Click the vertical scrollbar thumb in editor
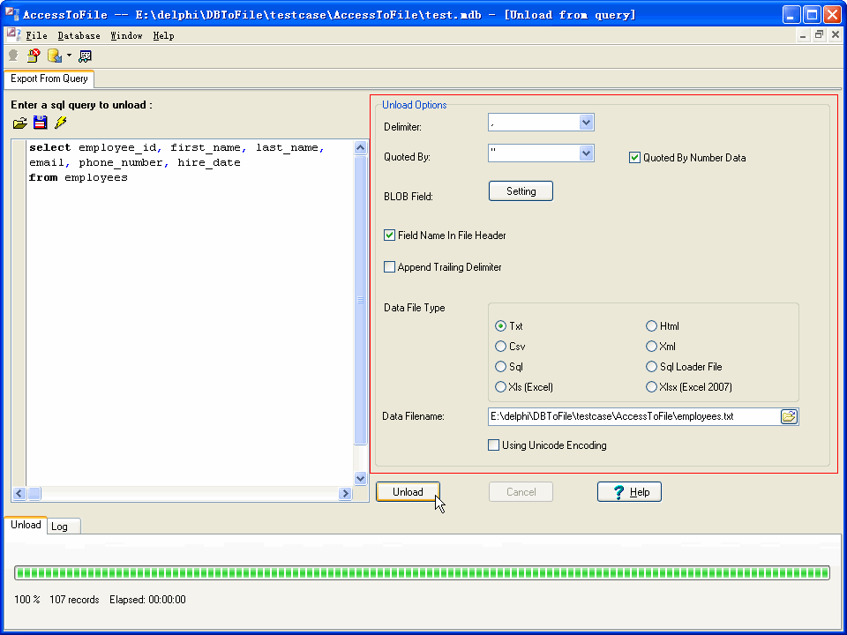 360,300
